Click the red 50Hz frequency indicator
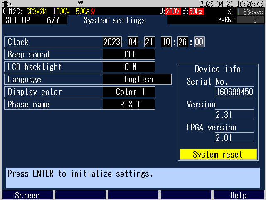 tap(196, 12)
